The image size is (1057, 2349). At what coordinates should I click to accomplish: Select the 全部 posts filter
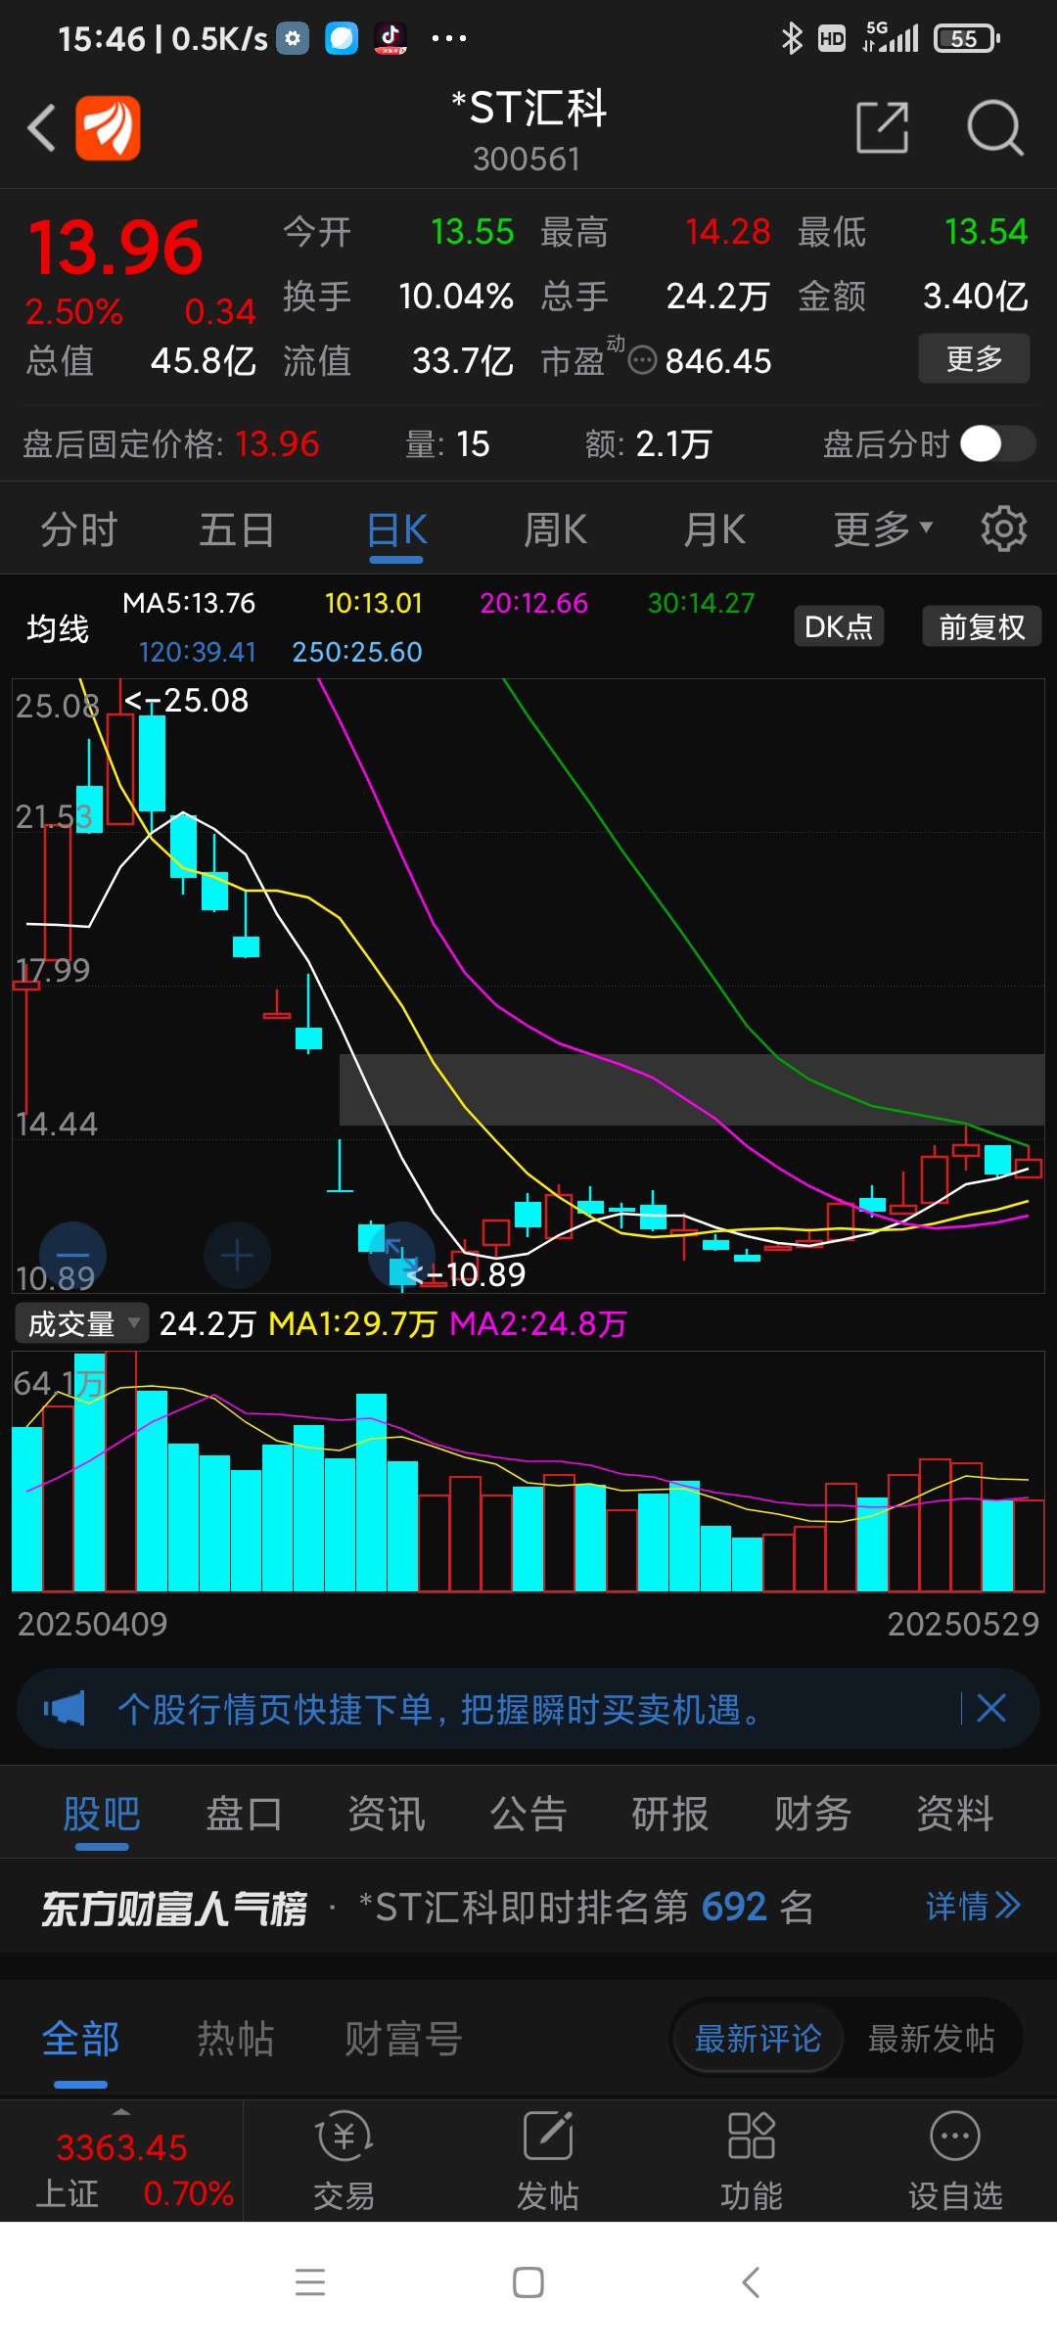[x=80, y=2039]
